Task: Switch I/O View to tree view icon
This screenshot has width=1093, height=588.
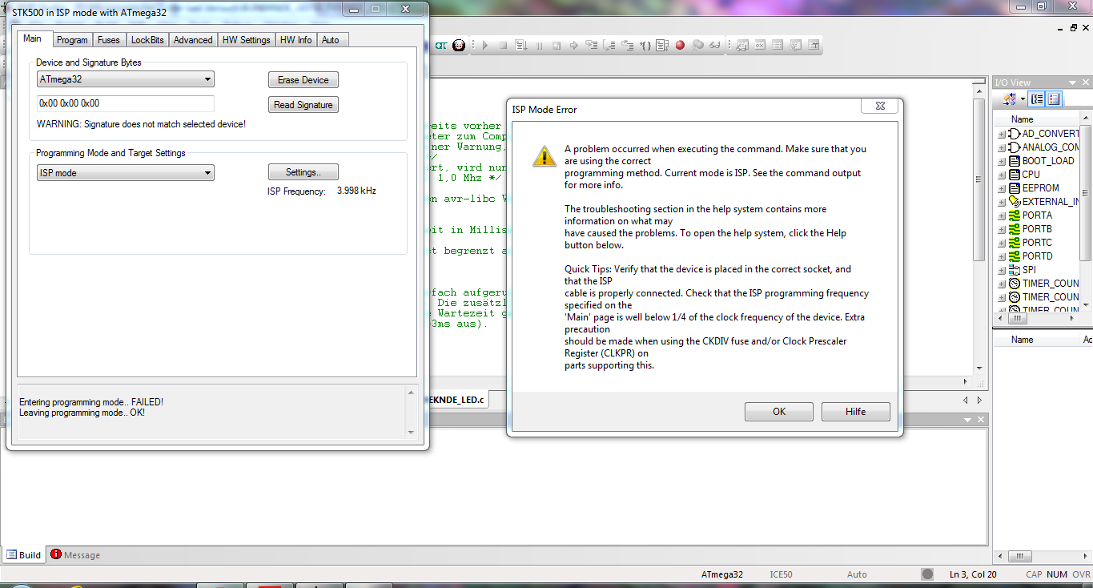Action: pos(1038,99)
